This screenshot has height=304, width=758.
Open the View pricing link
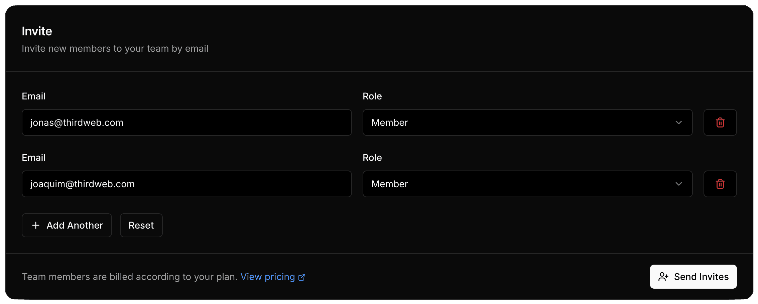click(x=268, y=277)
